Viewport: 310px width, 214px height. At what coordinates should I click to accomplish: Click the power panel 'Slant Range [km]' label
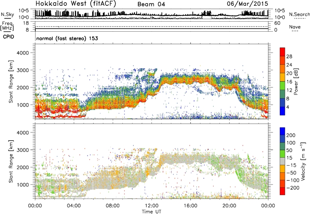point(11,82)
